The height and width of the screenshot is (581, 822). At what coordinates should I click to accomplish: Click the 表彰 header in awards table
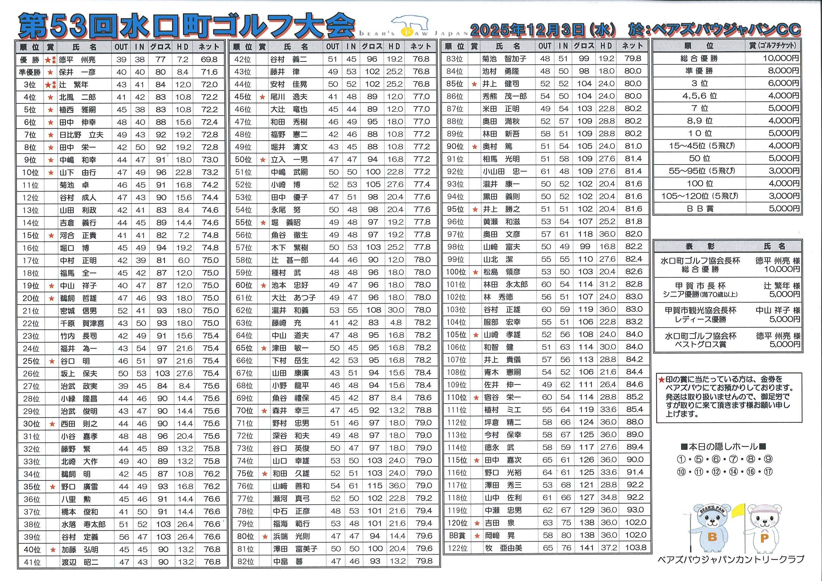click(700, 246)
